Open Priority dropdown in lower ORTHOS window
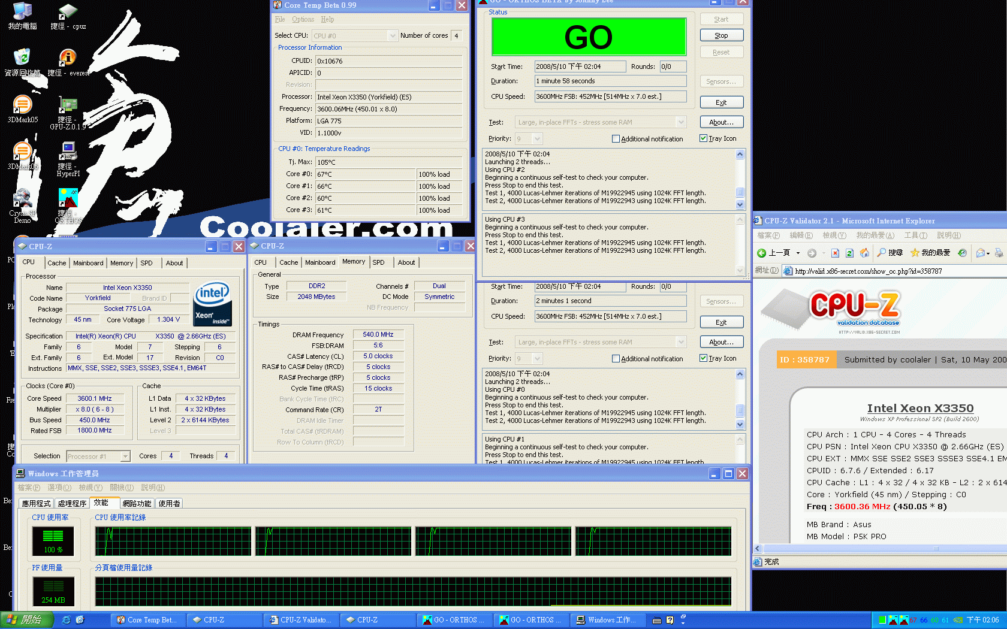This screenshot has width=1007, height=629. tap(537, 359)
